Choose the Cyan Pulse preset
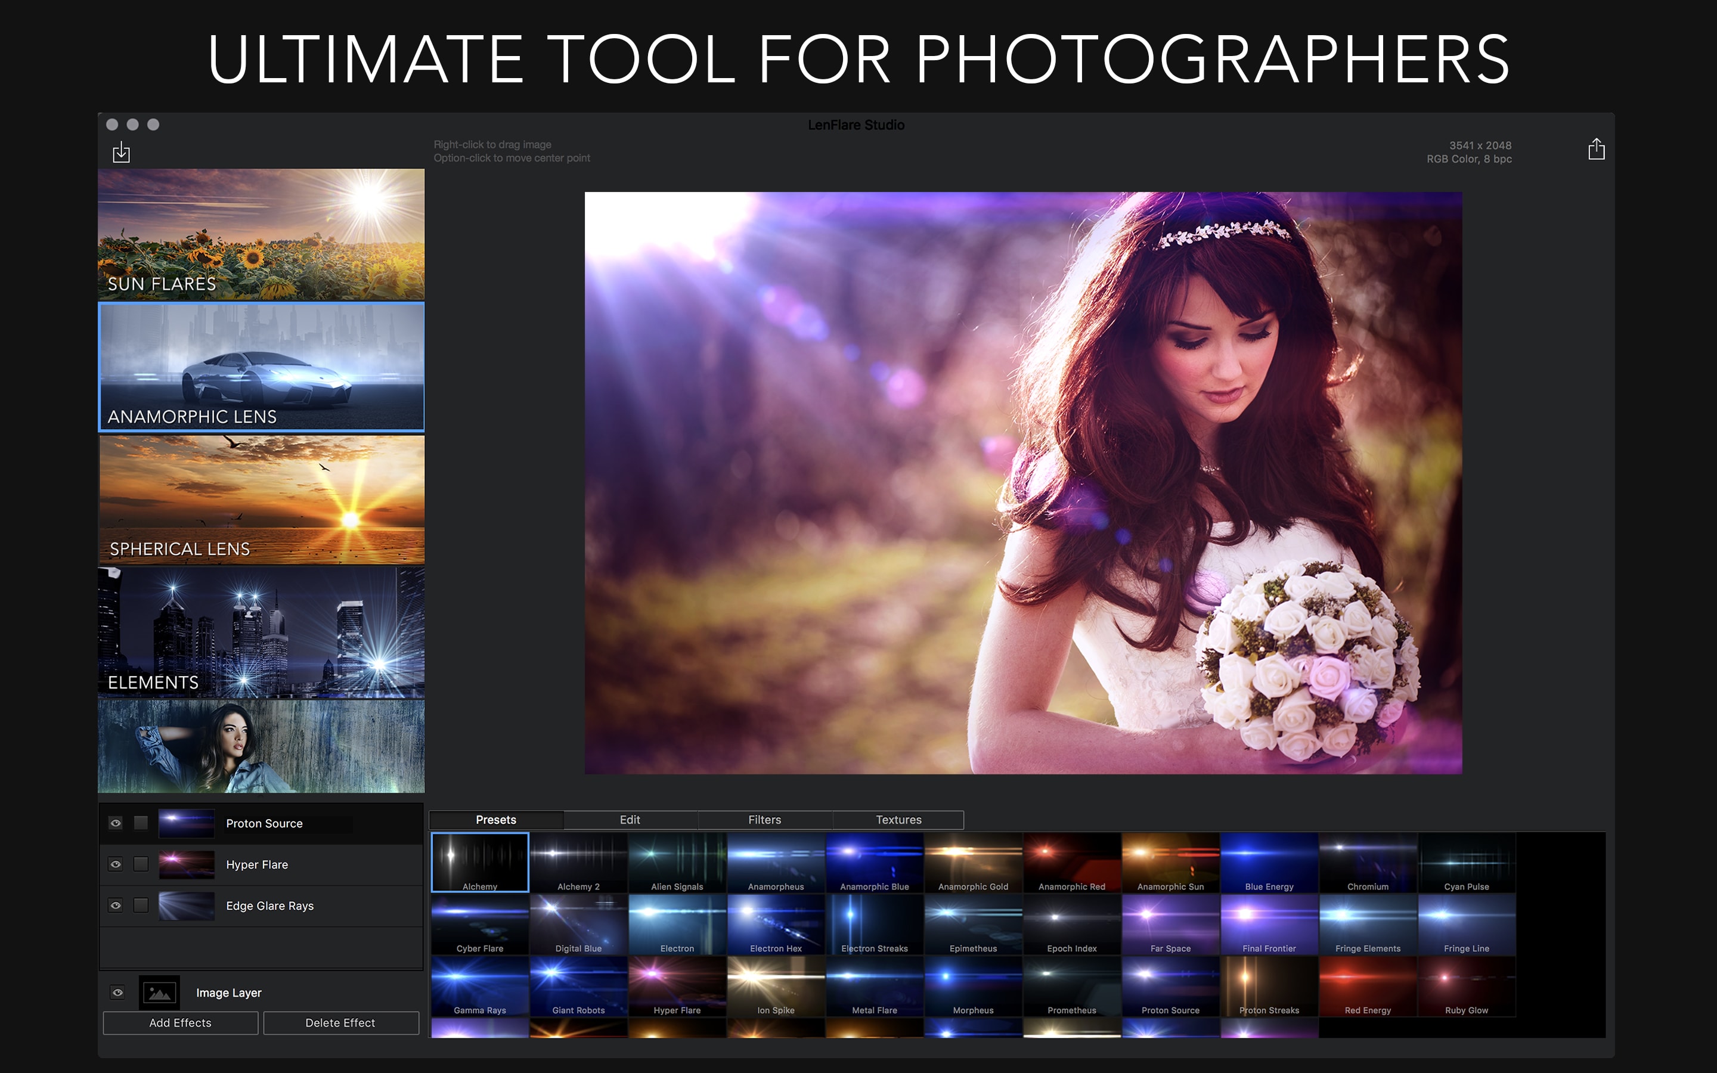 [x=1466, y=862]
